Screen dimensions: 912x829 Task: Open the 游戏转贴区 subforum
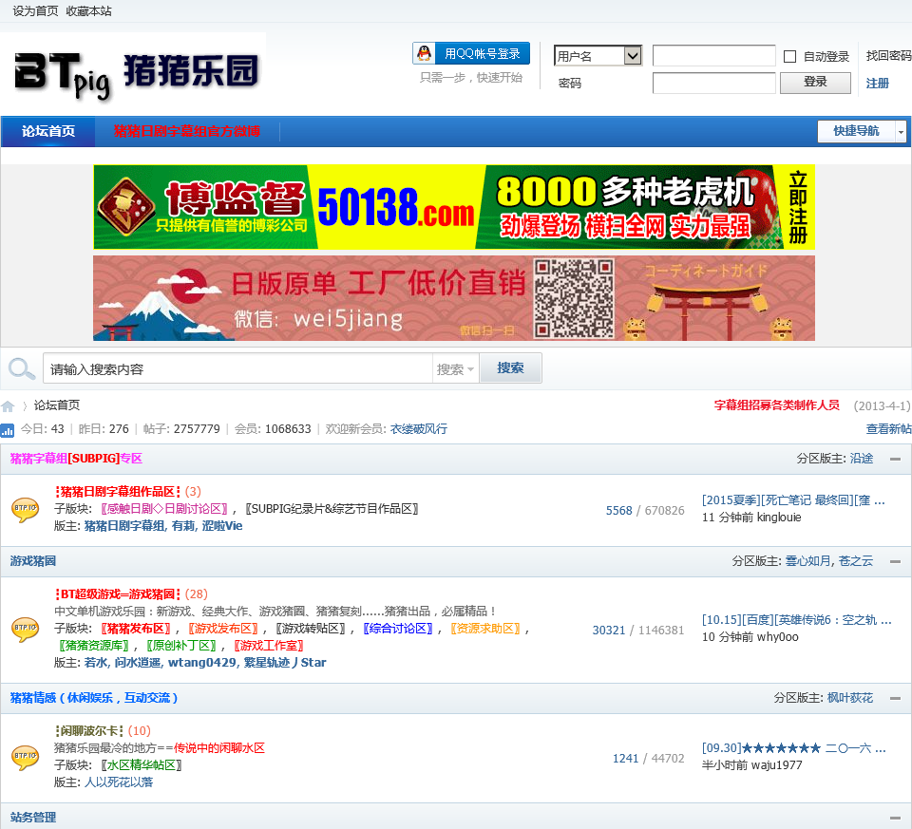[311, 629]
